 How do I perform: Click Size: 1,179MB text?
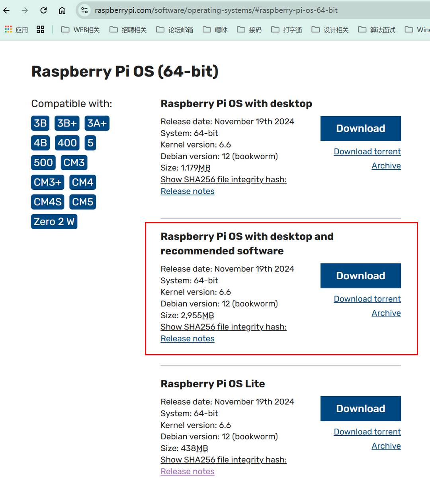tap(186, 168)
